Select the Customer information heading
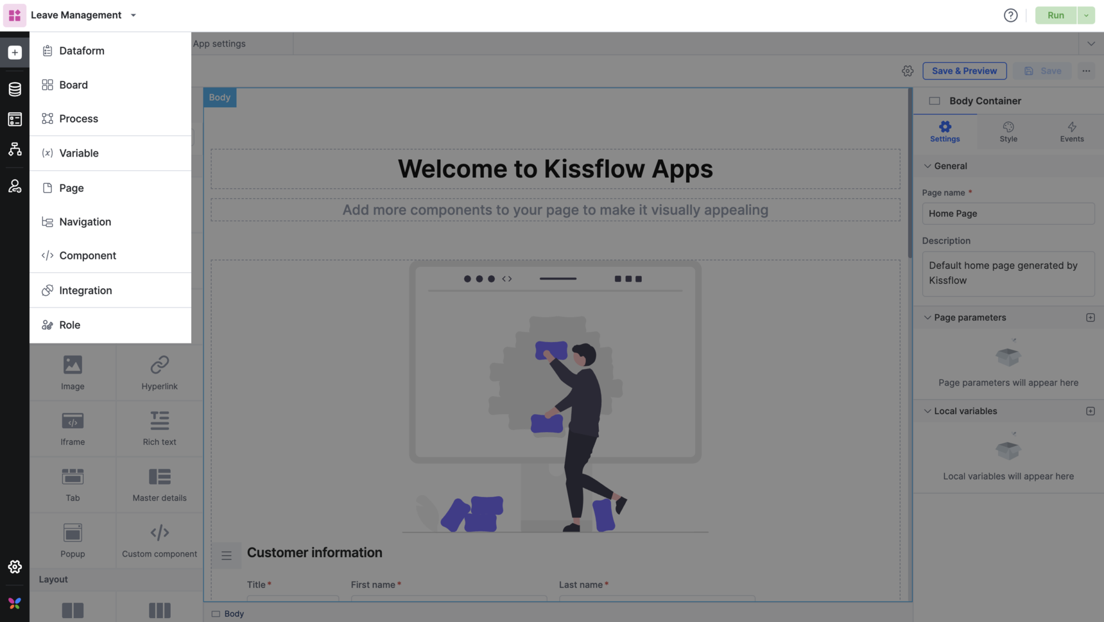Image resolution: width=1104 pixels, height=622 pixels. (x=315, y=553)
